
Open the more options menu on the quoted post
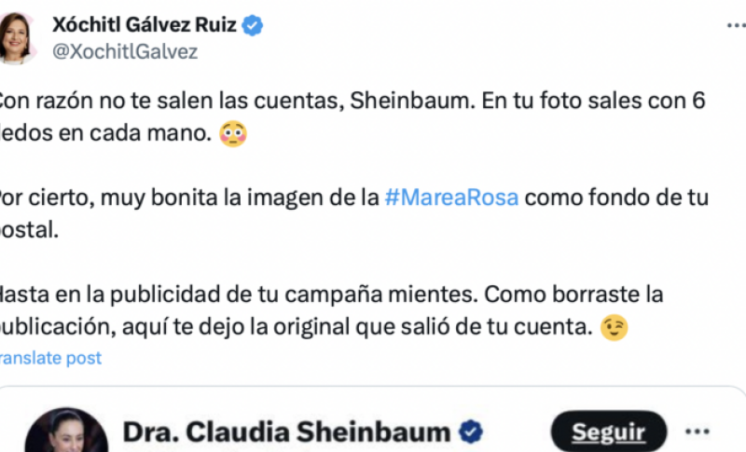coord(697,431)
